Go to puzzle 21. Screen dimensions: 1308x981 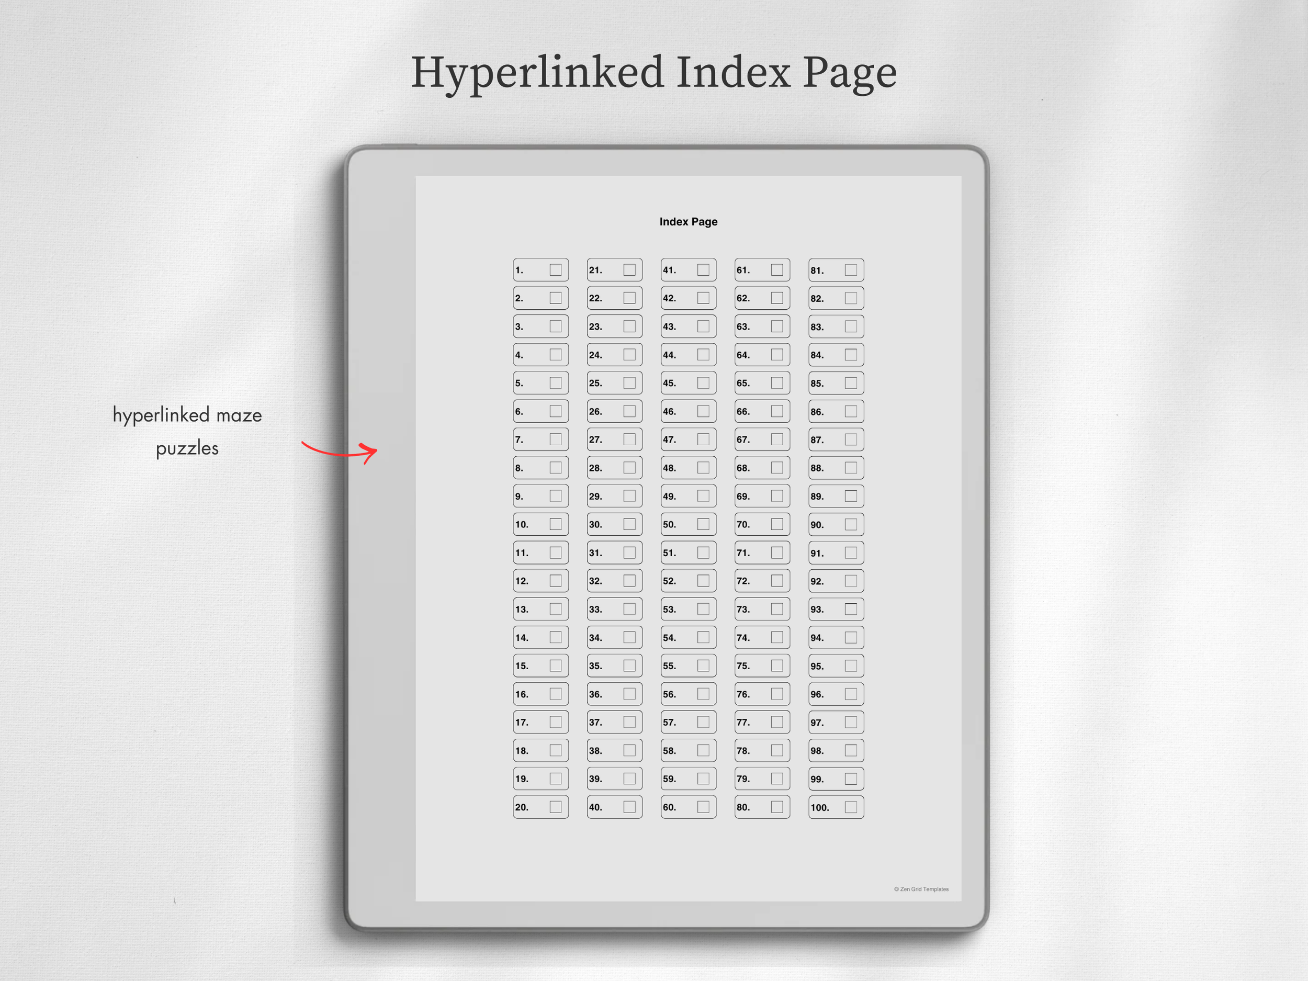point(614,269)
